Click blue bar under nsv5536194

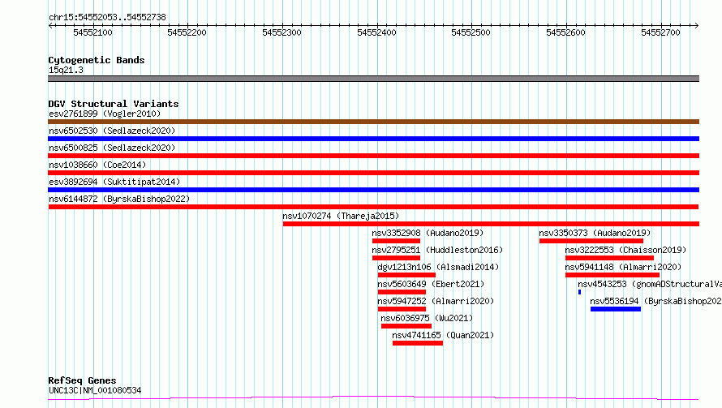[x=616, y=309]
